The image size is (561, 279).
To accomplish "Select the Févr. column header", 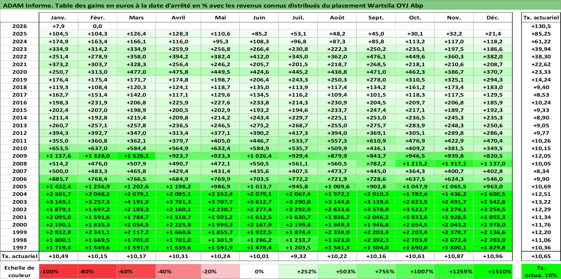I will [98, 17].
